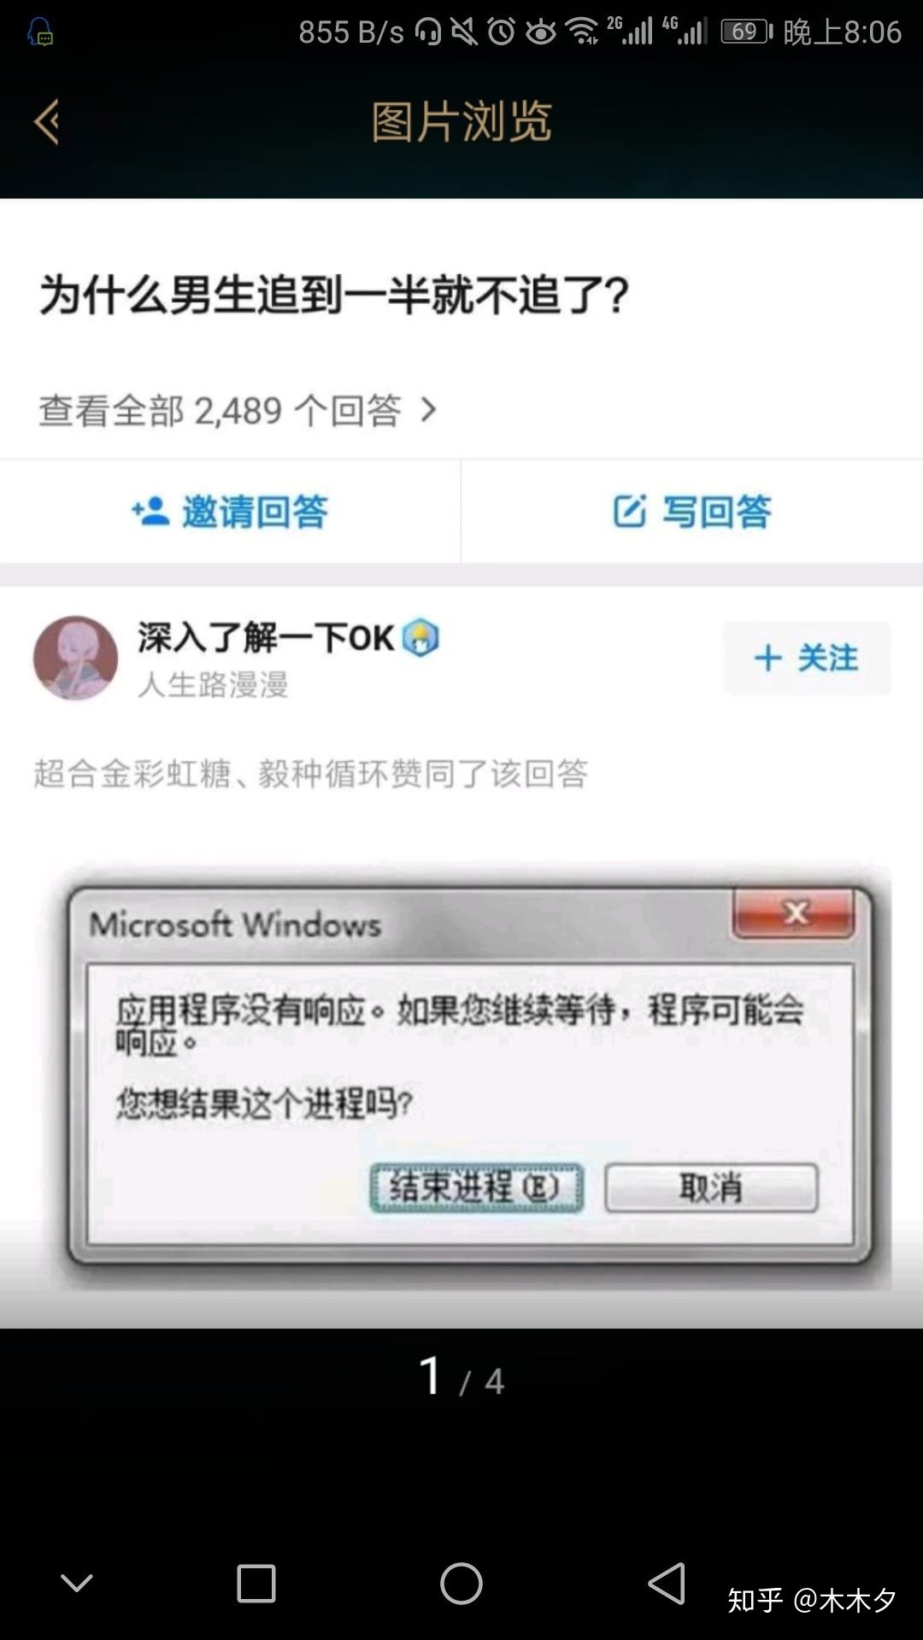Open user avatar of 深入了解一下OK
This screenshot has width=923, height=1640.
75,658
